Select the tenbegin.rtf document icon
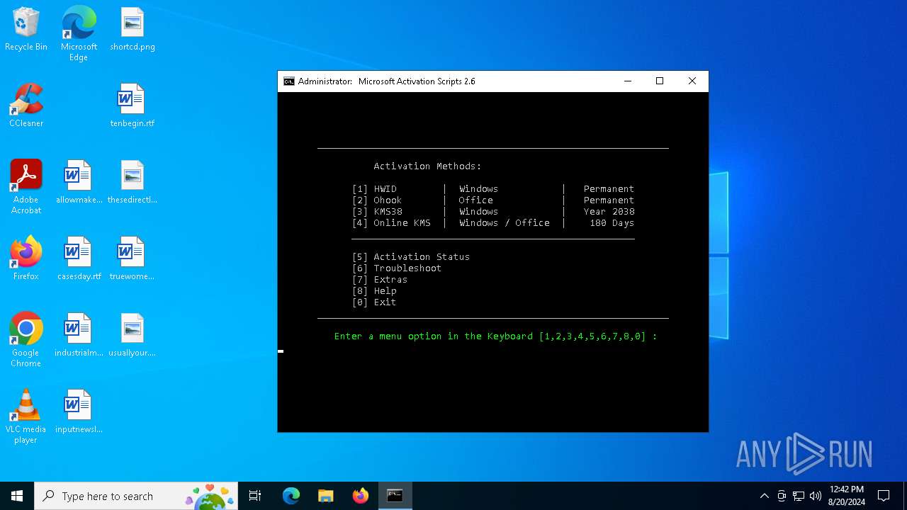Image resolution: width=907 pixels, height=510 pixels. [x=133, y=106]
